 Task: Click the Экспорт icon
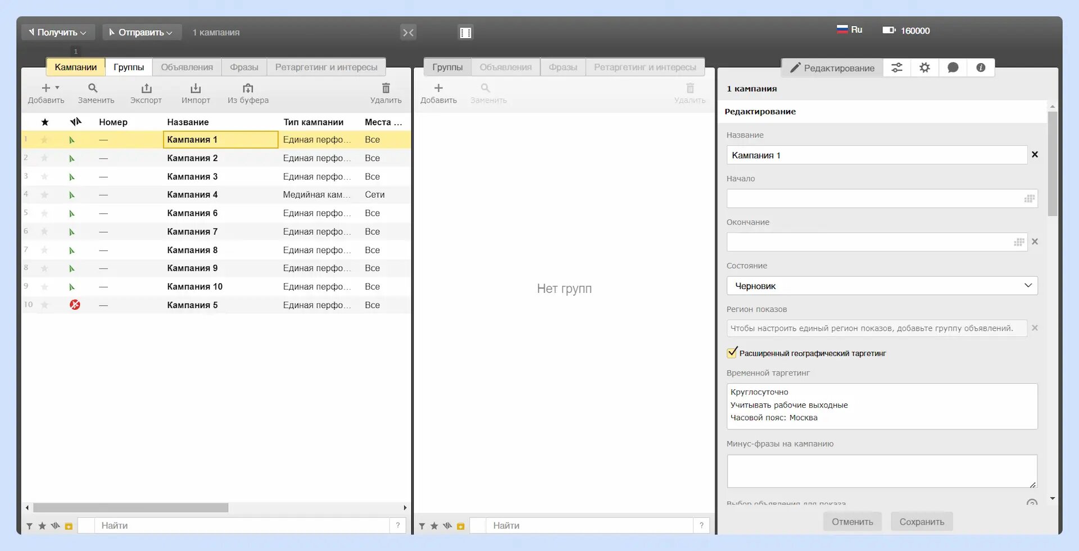tap(146, 88)
